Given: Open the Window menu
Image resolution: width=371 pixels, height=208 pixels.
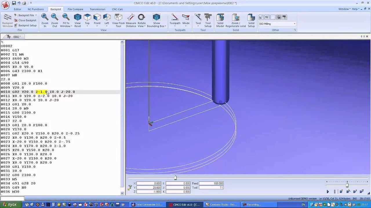Looking at the screenshot, I should 344,9.
